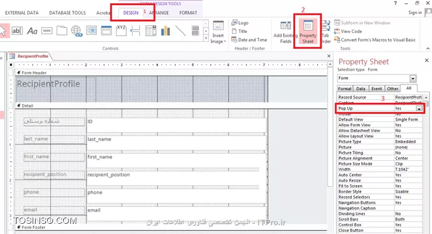Open the Pop Up value dropdown
The width and height of the screenshot is (432, 234).
tap(419, 109)
